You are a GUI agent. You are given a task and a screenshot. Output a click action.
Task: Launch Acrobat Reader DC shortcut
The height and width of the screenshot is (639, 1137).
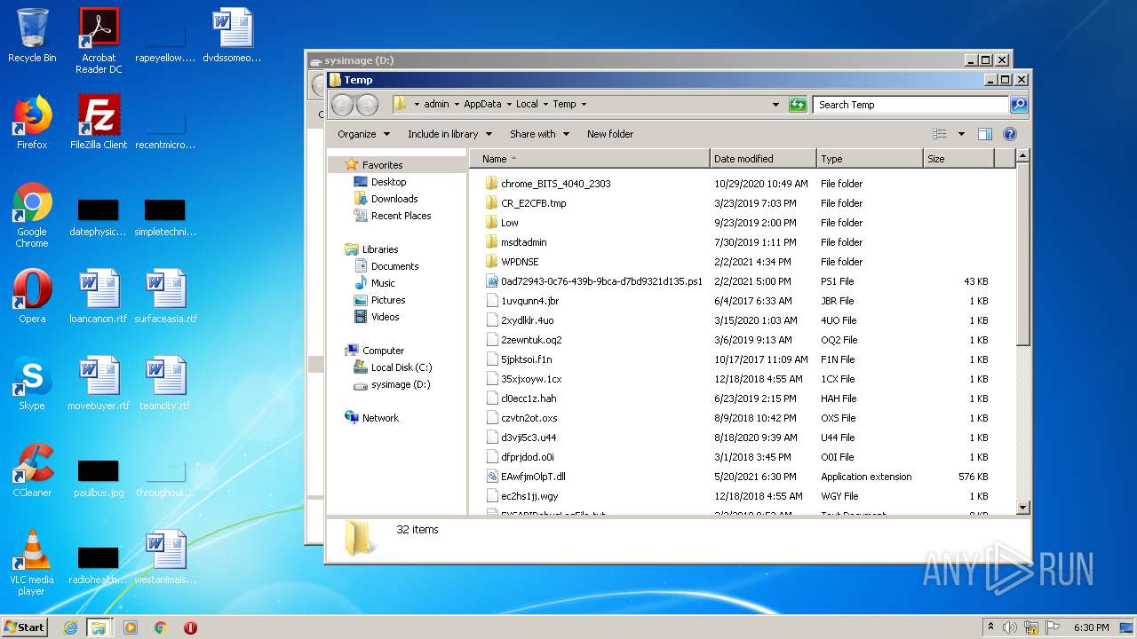(x=99, y=41)
